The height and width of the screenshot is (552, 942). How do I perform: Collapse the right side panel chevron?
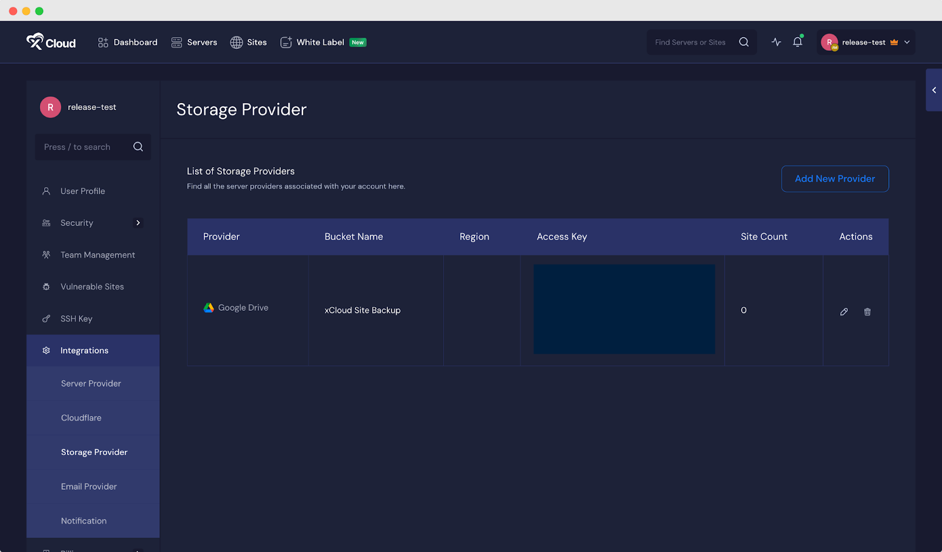(x=934, y=90)
